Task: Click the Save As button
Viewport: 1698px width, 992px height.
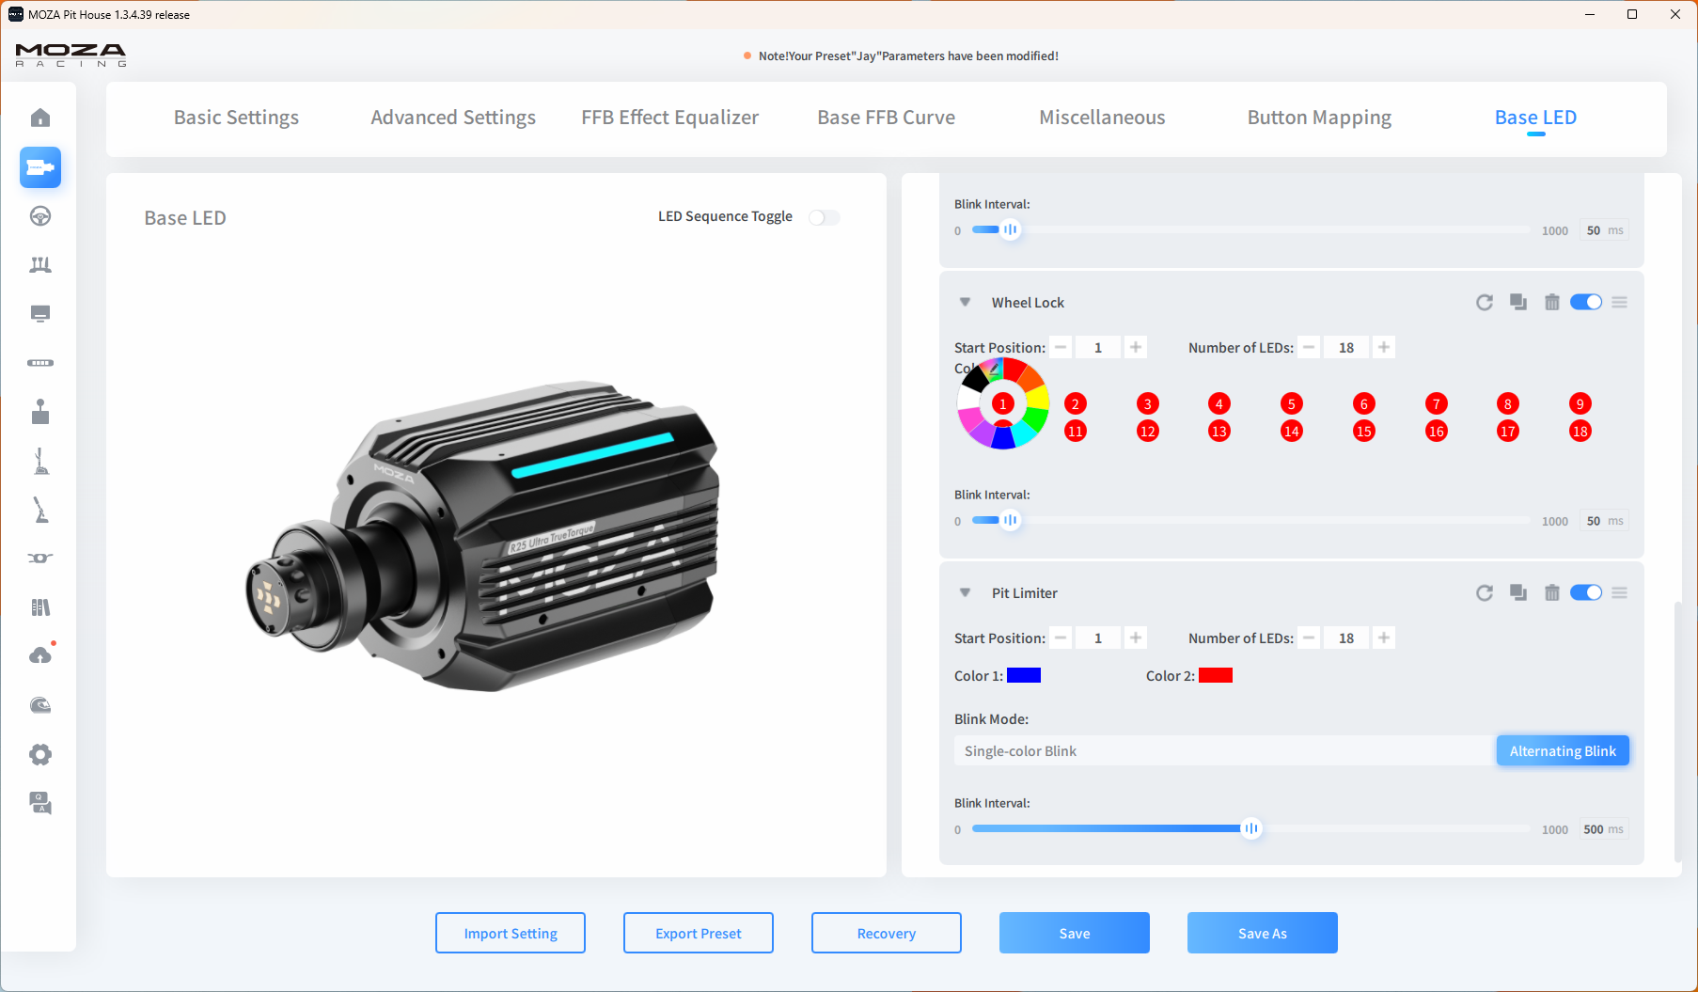Action: 1262,934
